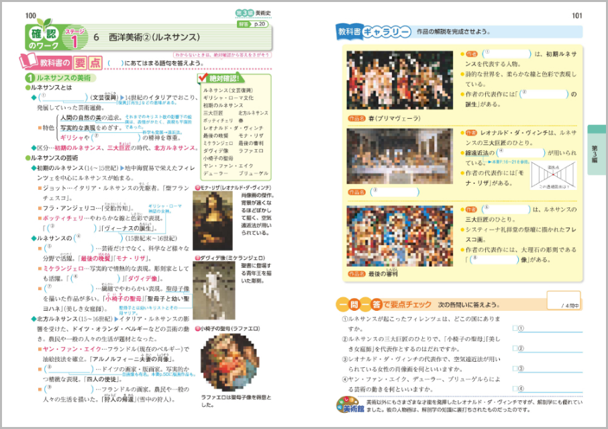Click blank ⑧ before ドイツの画家・版画家

[x=69, y=369]
